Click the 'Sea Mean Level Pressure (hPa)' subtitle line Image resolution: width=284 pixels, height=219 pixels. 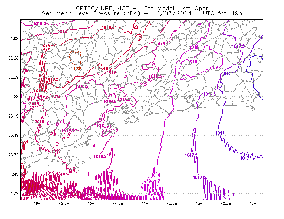point(142,13)
